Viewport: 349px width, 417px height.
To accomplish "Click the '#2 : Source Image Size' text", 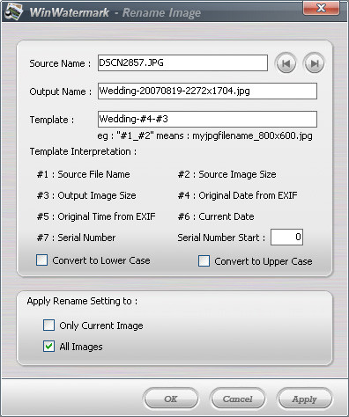I will [x=226, y=174].
